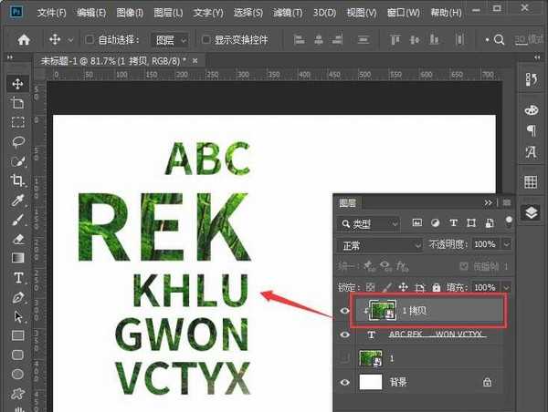Open the 滤镜(T) menu
The height and width of the screenshot is (412, 548).
pyautogui.click(x=289, y=14)
